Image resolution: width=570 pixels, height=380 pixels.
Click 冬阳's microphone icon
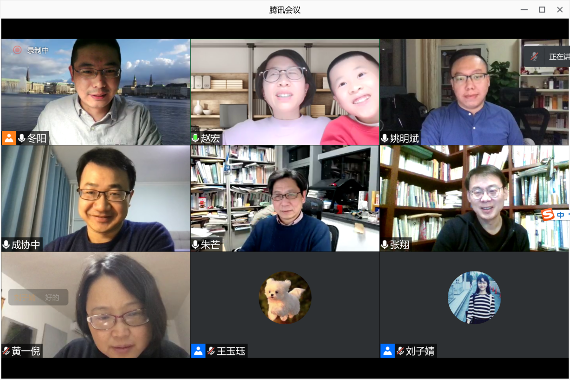pyautogui.click(x=21, y=138)
